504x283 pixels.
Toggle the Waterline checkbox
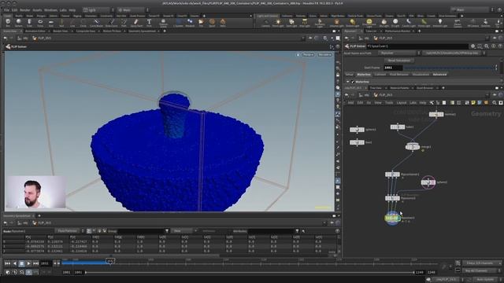[352, 82]
